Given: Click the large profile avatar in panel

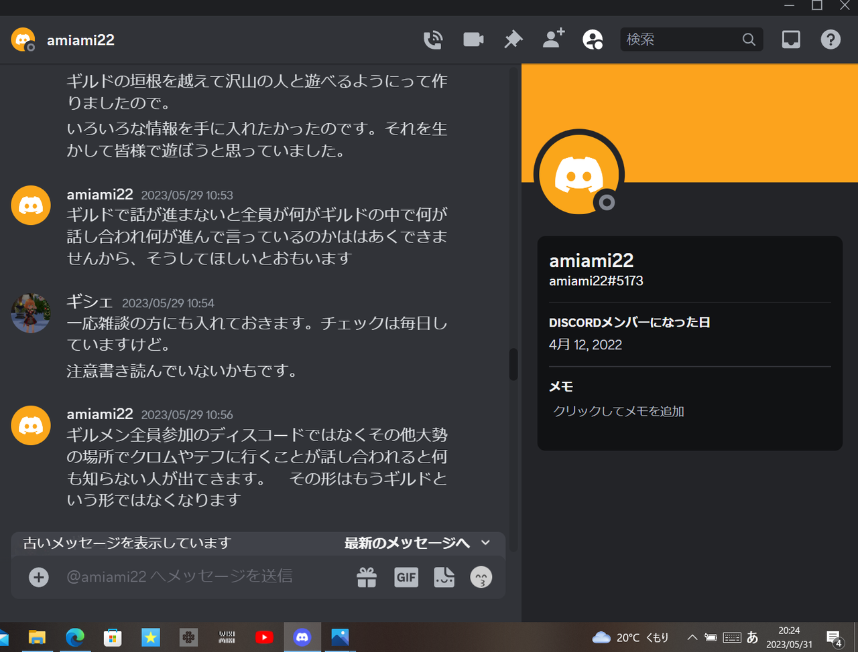Looking at the screenshot, I should [579, 175].
